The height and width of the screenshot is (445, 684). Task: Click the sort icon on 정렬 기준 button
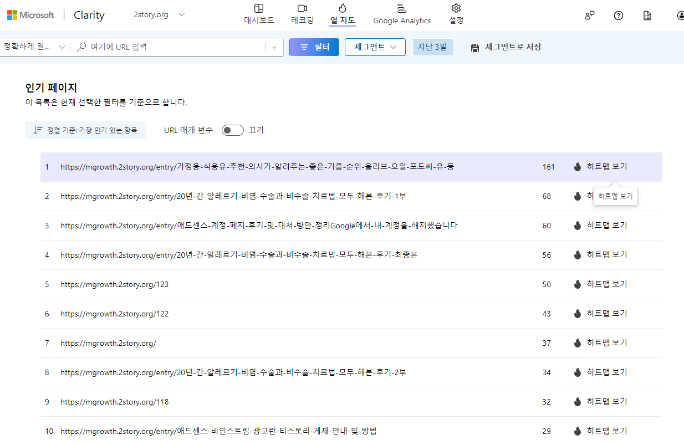click(37, 130)
